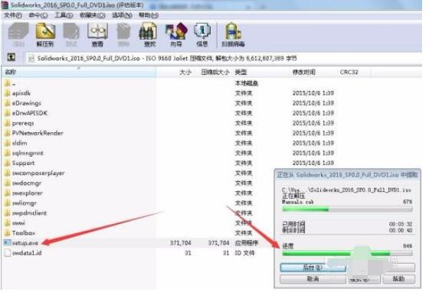The height and width of the screenshot is (292, 429).
Task: Click the 进度 84% total progress bar
Action: tap(348, 254)
